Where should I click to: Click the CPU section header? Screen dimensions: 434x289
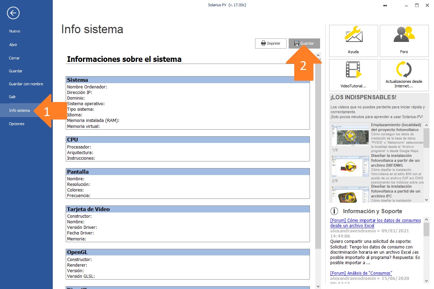188,140
